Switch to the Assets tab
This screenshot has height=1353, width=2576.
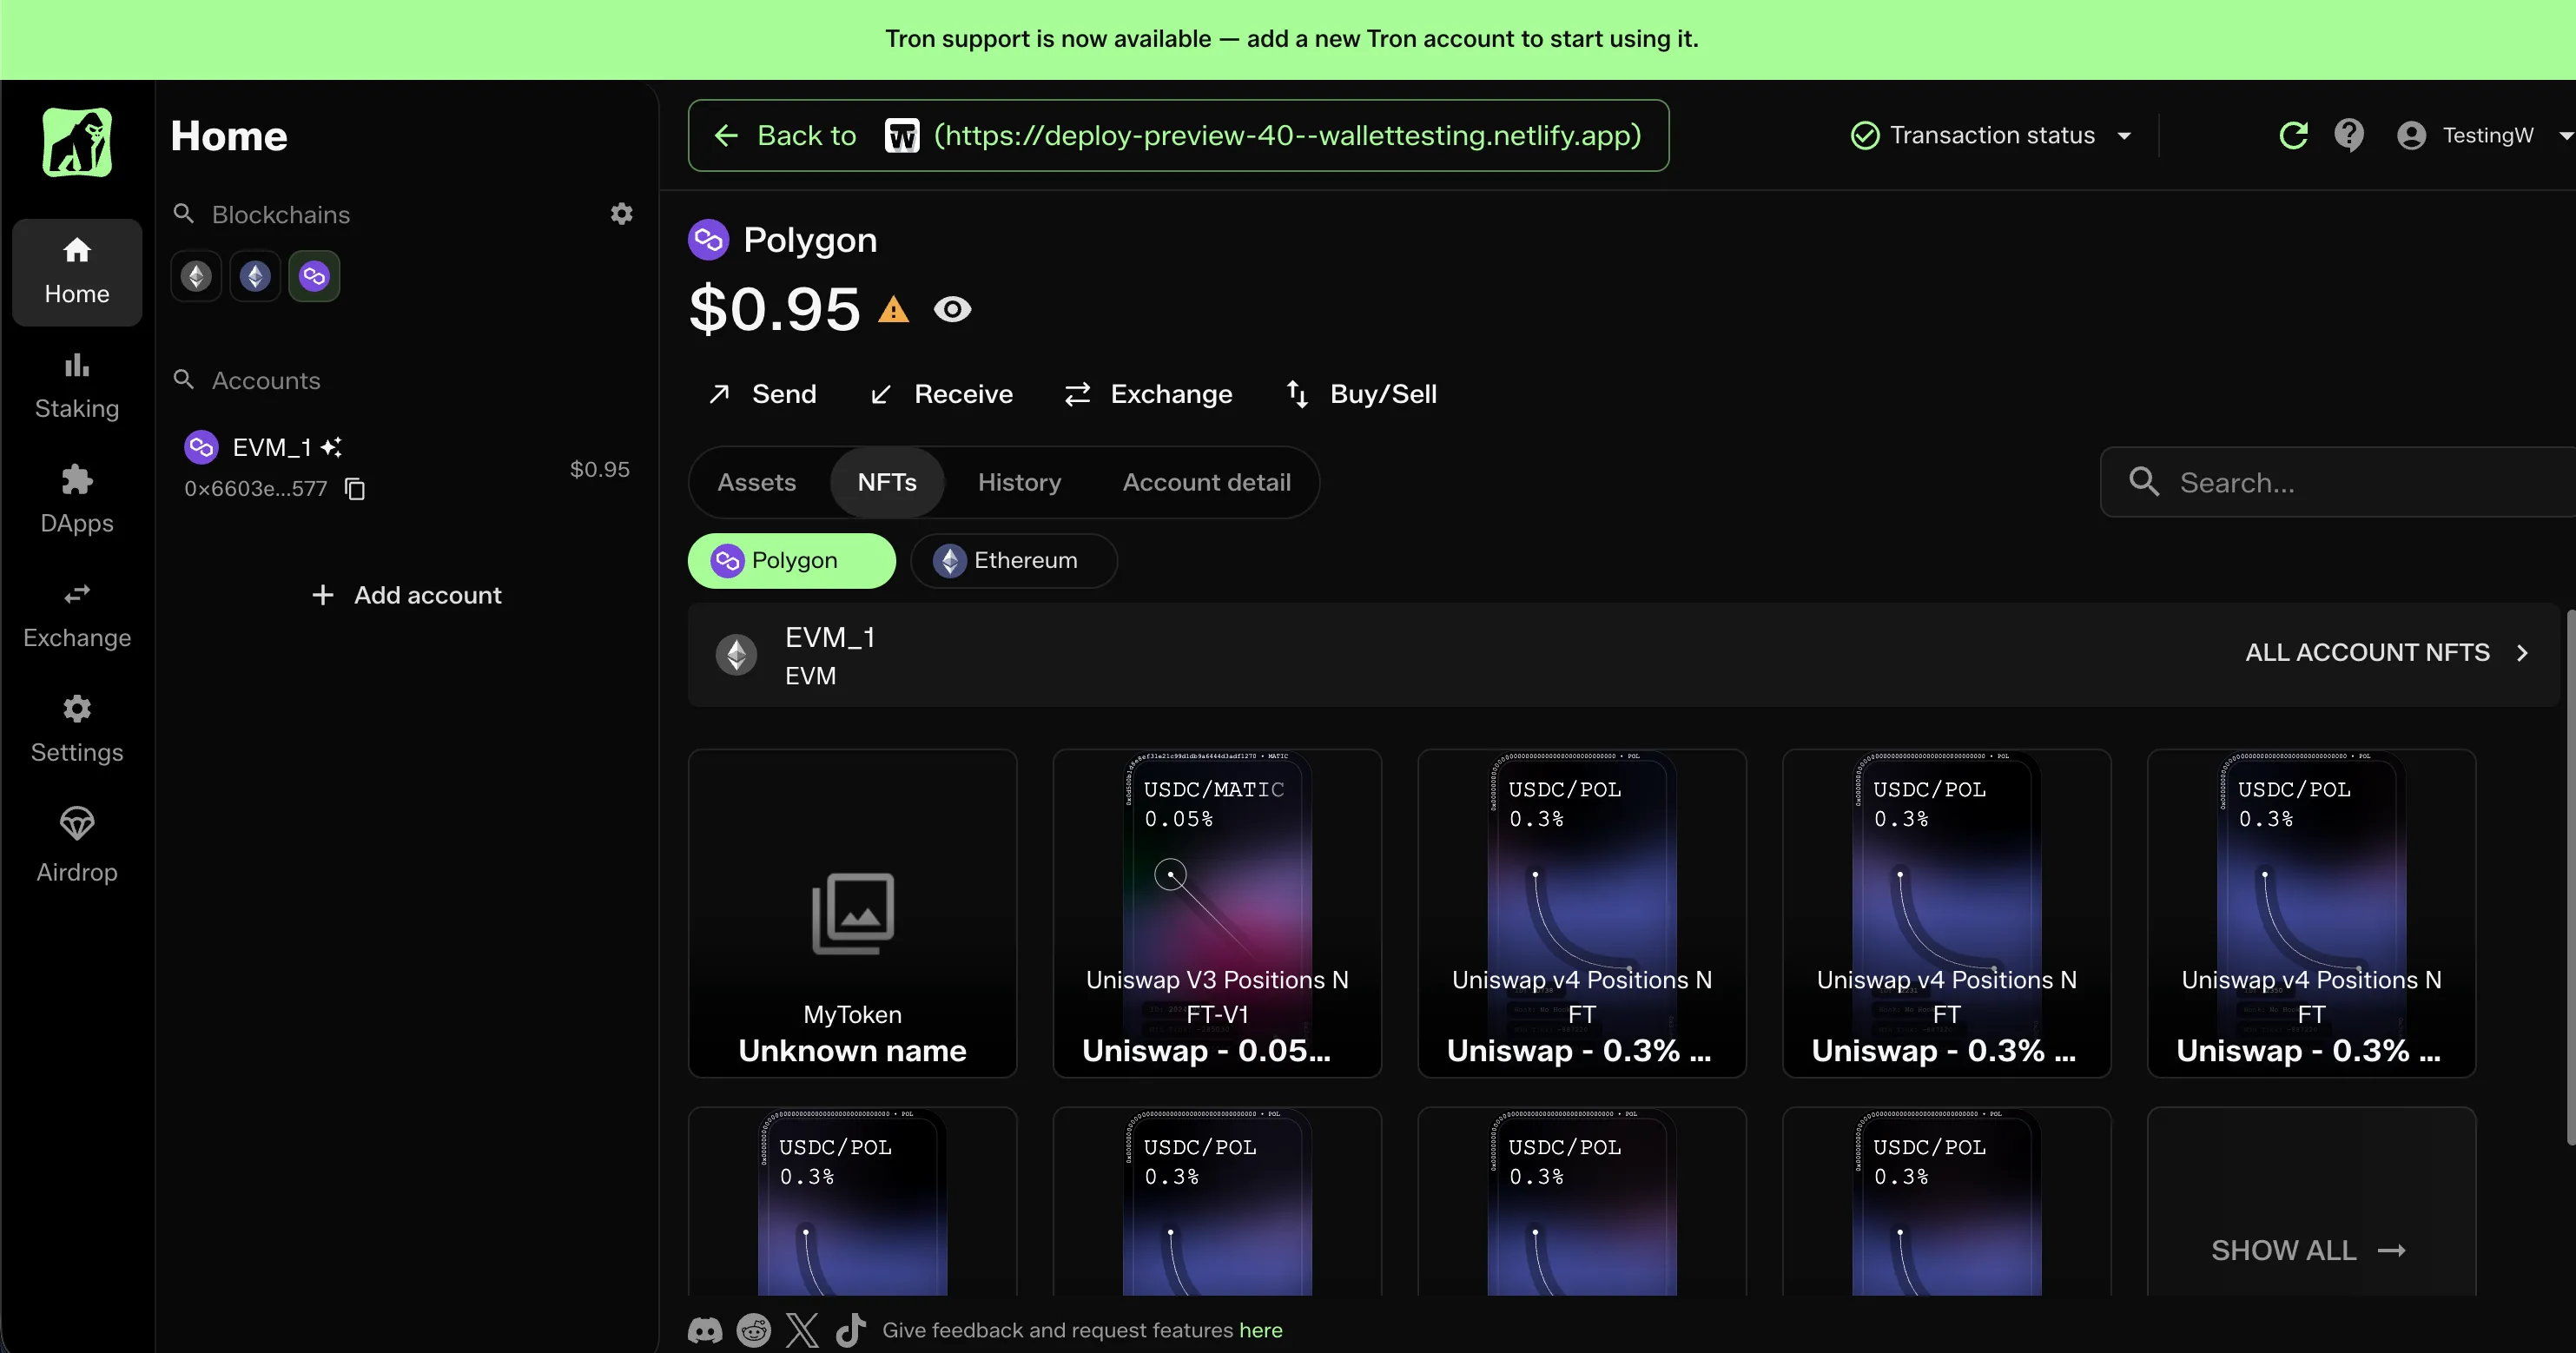click(x=757, y=482)
